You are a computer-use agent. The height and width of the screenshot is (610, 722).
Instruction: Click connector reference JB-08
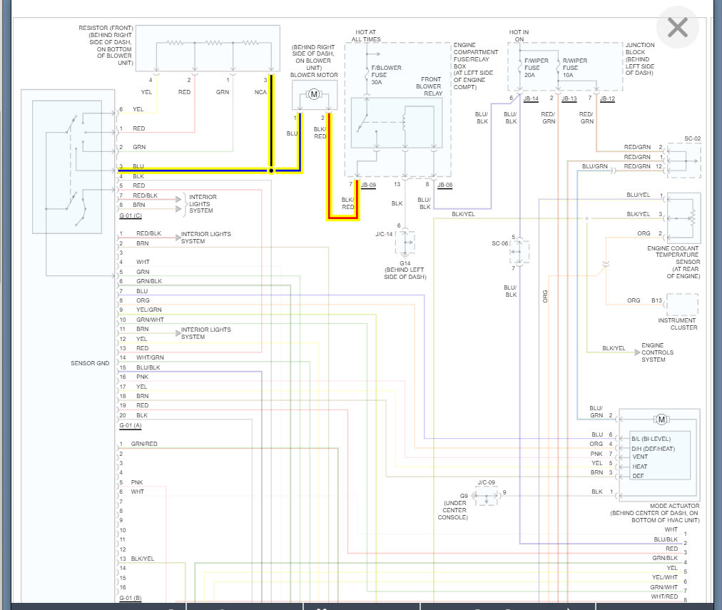[x=444, y=185]
